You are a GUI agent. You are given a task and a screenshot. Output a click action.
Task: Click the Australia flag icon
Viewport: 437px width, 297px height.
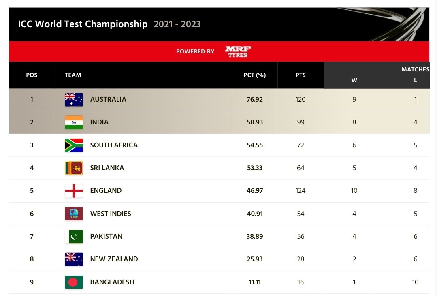[x=74, y=100]
